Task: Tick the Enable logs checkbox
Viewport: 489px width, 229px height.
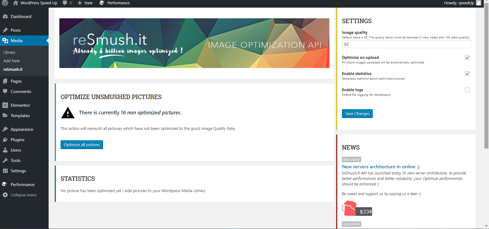Action: click(x=467, y=90)
